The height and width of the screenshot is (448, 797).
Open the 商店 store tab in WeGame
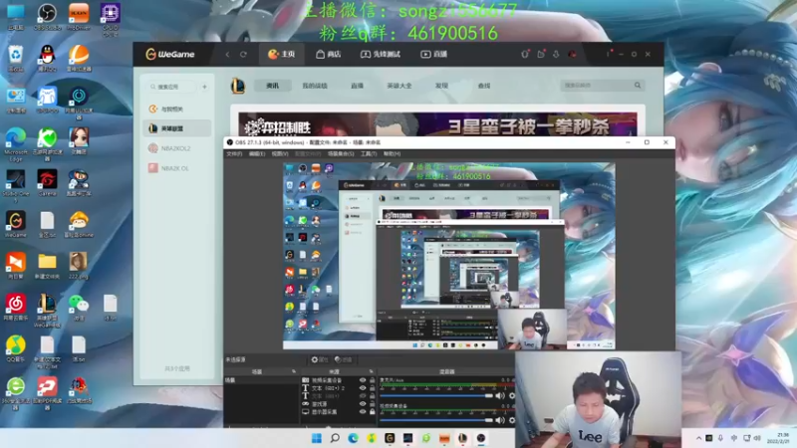pos(328,54)
